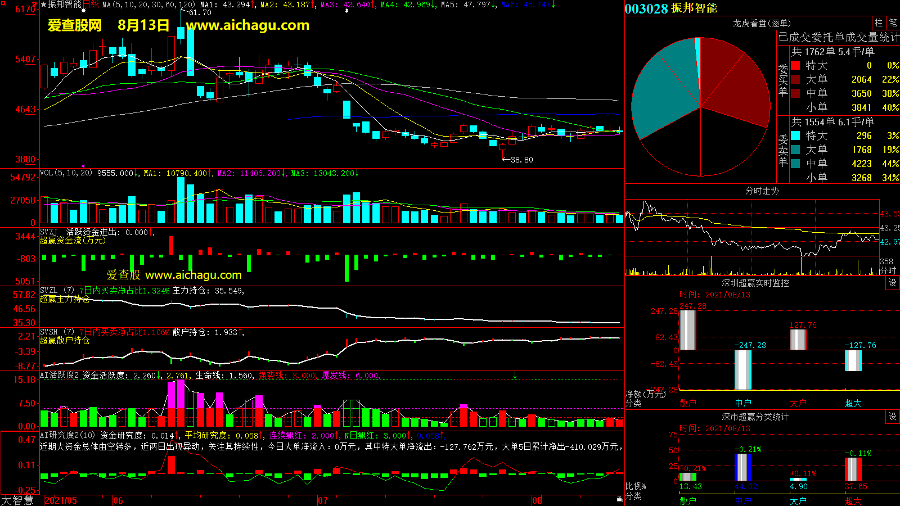The width and height of the screenshot is (900, 506).
Task: Click the red square icon in top-left corner
Action: click(35, 3)
